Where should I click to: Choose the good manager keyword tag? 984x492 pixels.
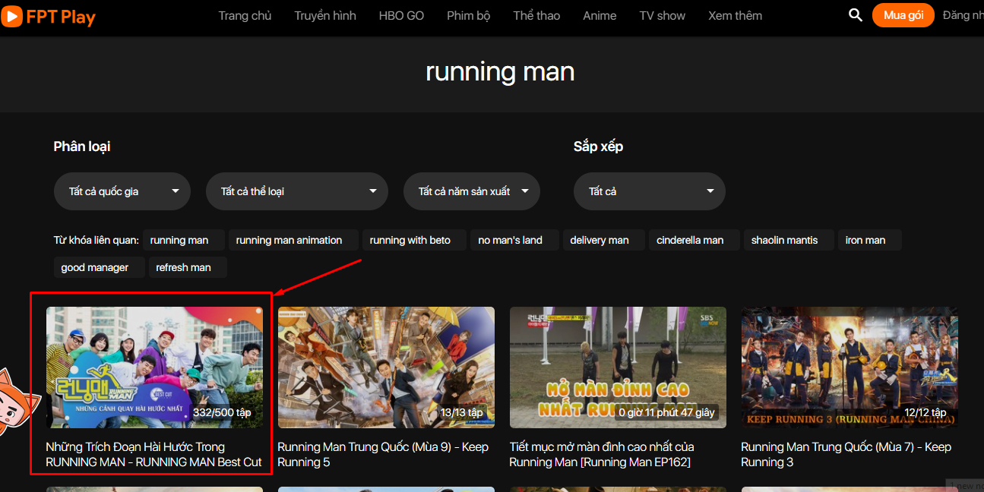point(95,267)
